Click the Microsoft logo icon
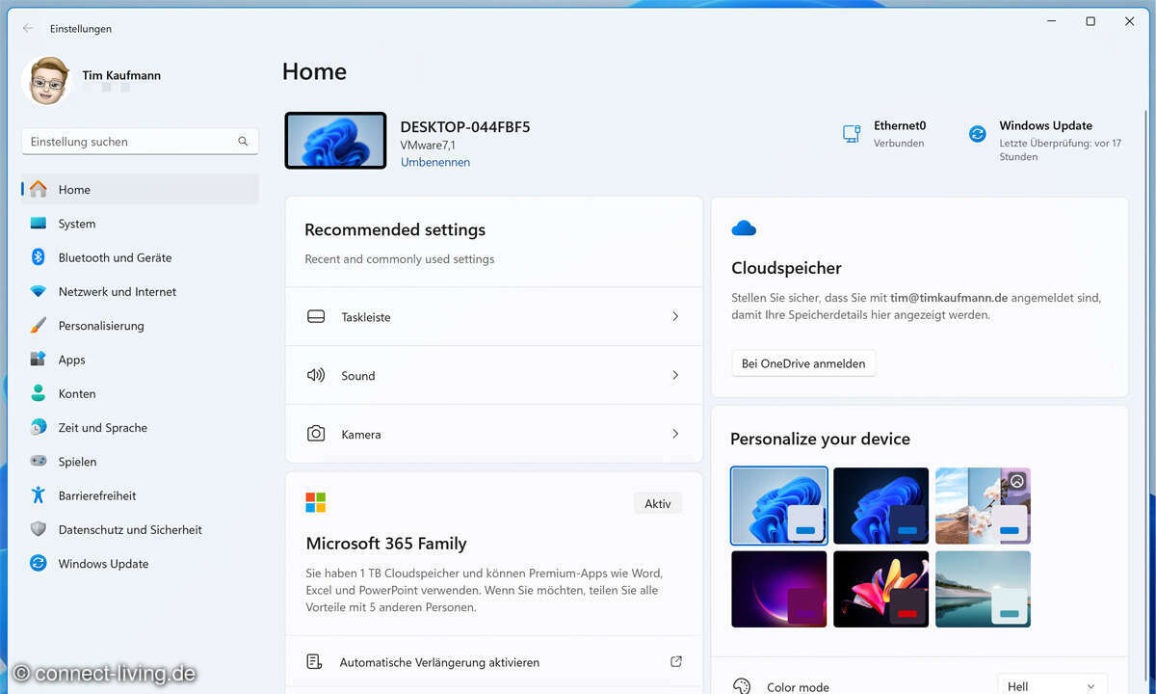1156x694 pixels. pos(316,502)
